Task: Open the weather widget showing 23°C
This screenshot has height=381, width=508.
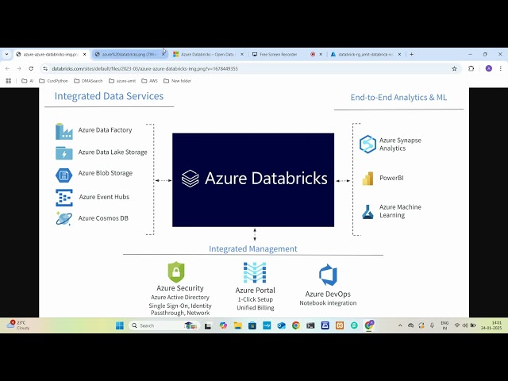Action: [x=17, y=325]
